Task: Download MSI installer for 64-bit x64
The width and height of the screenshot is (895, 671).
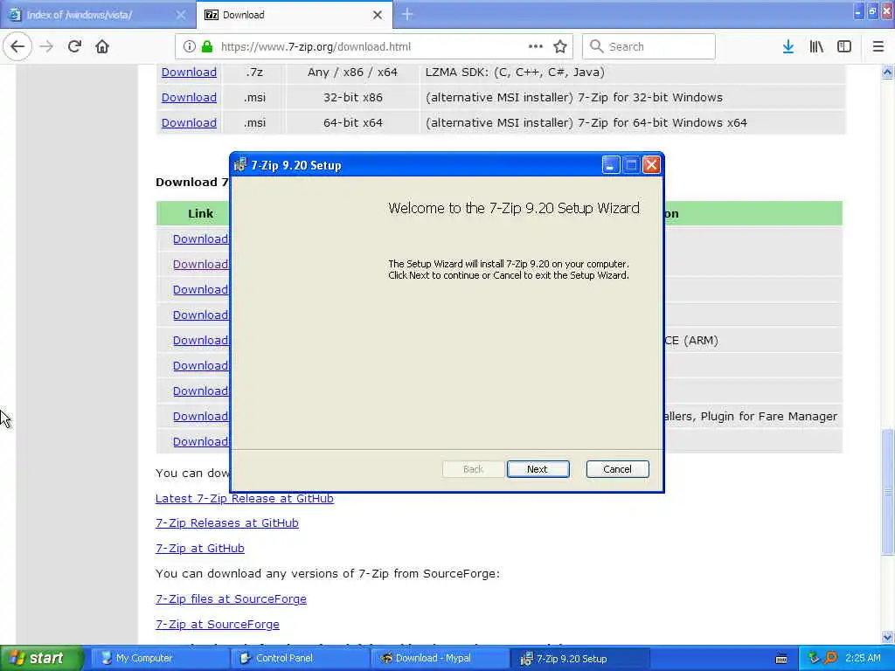Action: [x=189, y=122]
